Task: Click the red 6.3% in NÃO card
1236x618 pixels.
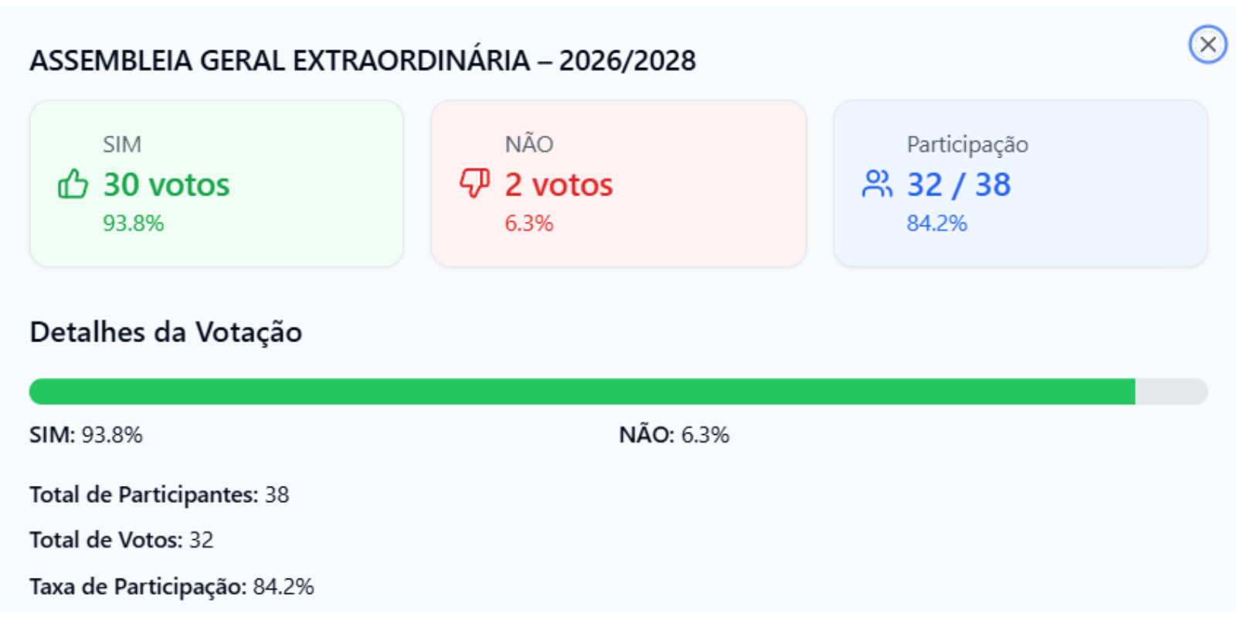Action: [528, 223]
